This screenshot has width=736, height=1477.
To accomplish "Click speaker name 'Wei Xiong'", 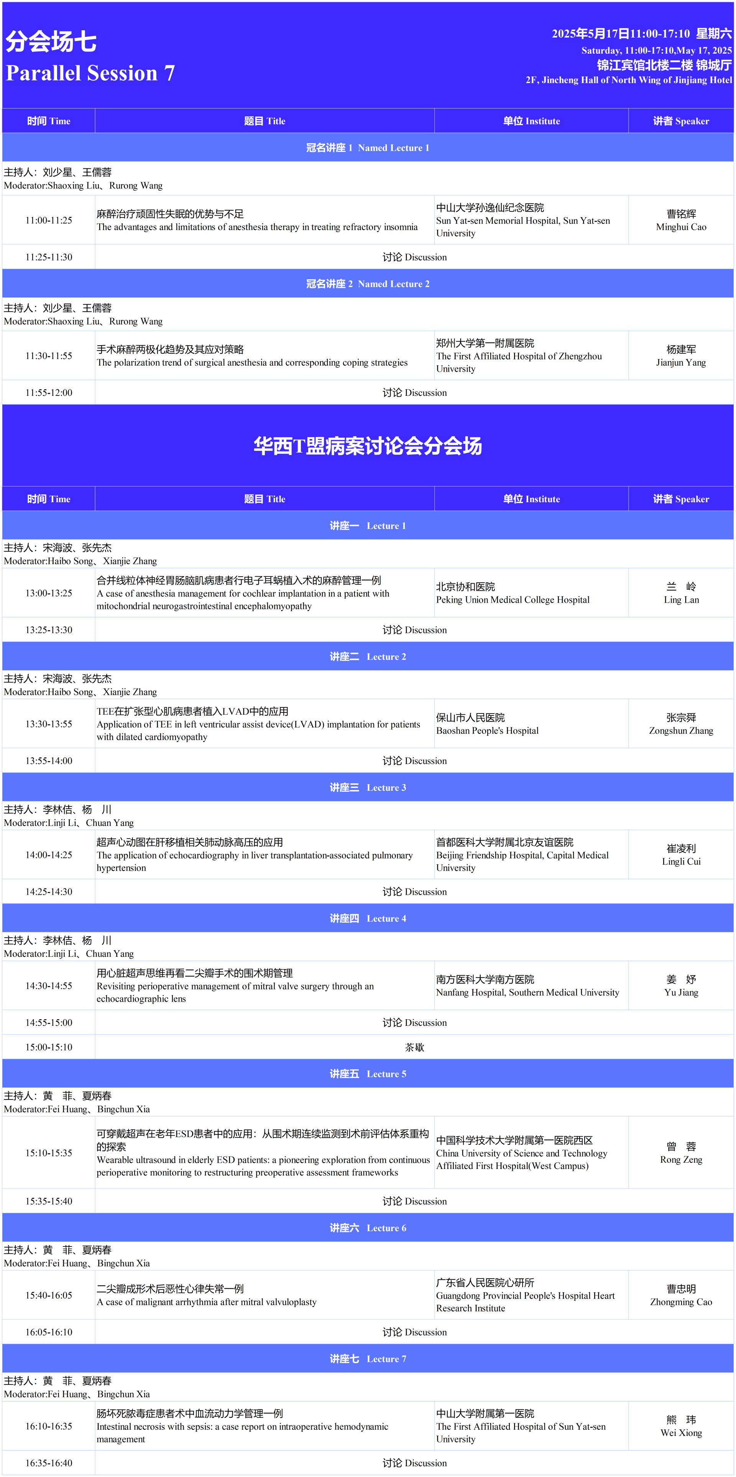I will coord(681,1432).
